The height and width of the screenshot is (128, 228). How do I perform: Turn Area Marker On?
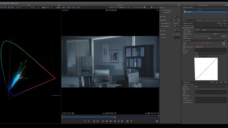(172, 34)
